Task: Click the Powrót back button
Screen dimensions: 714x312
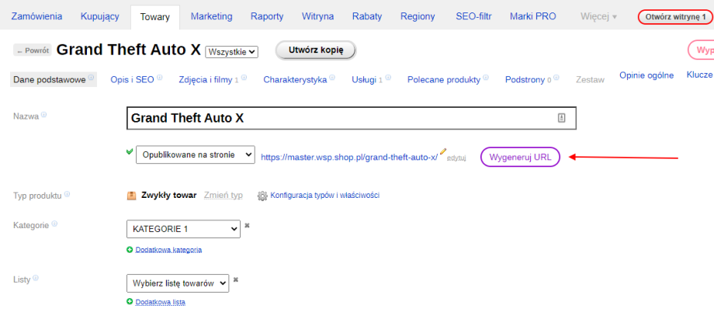Action: 33,50
